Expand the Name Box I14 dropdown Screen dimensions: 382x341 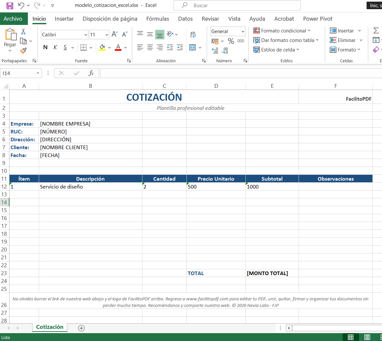pos(38,73)
